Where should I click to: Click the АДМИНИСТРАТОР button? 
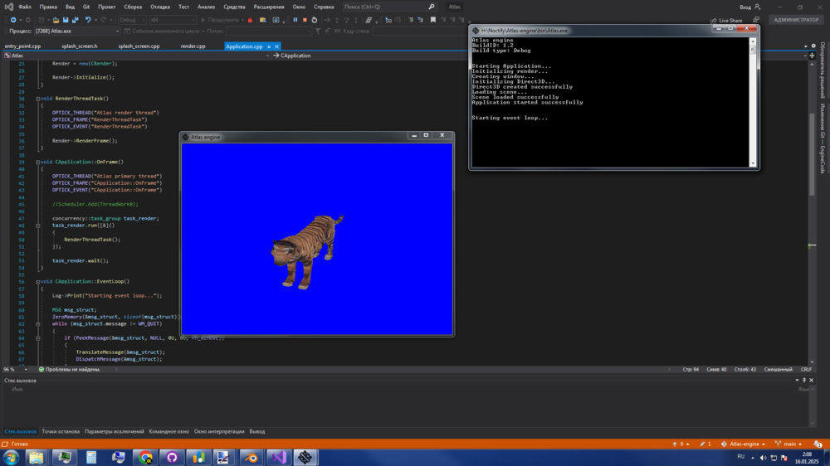(794, 20)
